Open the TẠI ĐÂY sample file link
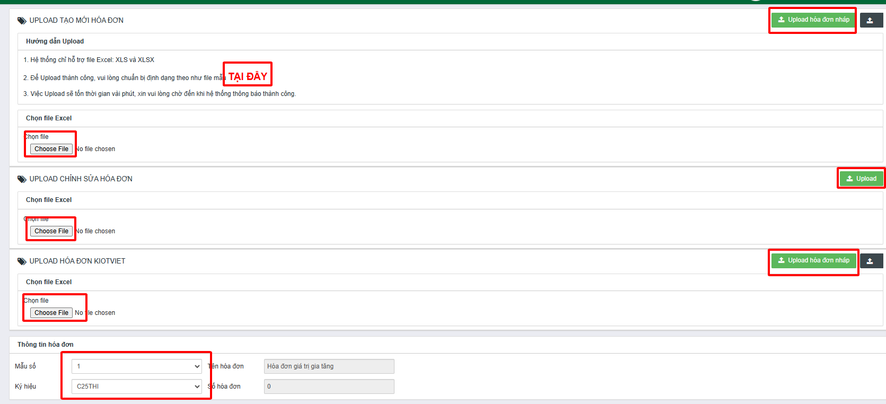Screen dimensions: 886x404 click(x=248, y=77)
